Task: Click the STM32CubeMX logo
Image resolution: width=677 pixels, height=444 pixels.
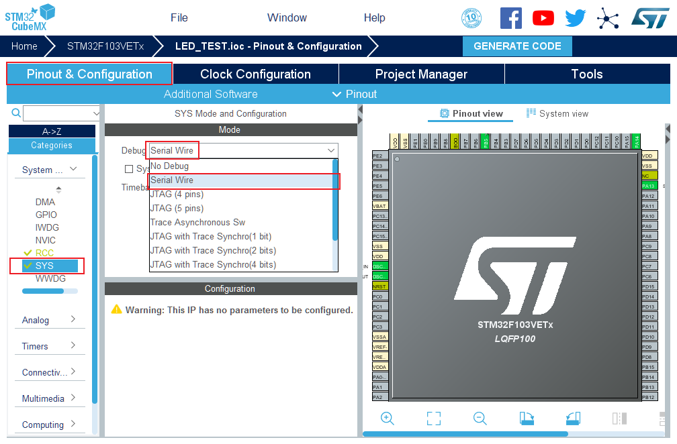Action: pyautogui.click(x=30, y=17)
